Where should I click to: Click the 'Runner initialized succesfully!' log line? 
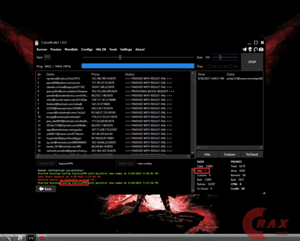pyautogui.click(x=61, y=170)
